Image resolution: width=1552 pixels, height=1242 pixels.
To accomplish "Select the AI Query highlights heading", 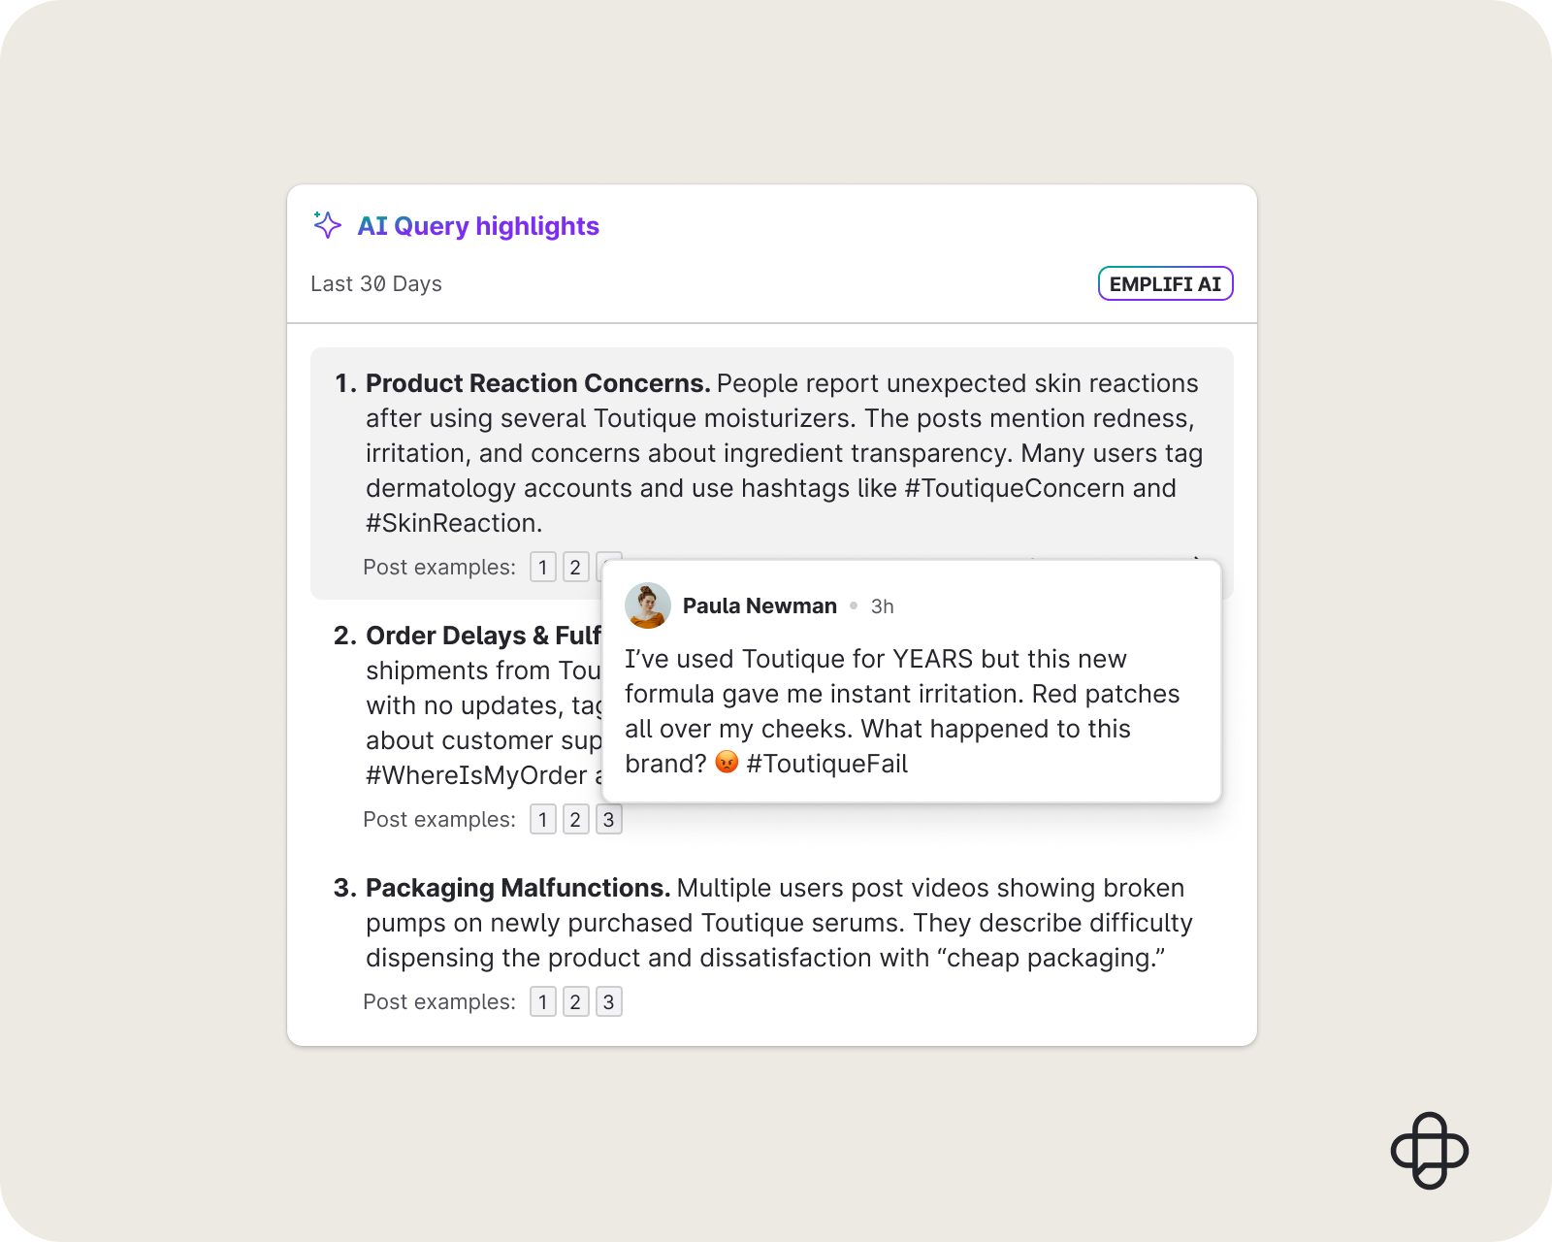I will [x=479, y=225].
